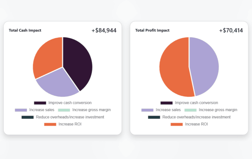Click the dark teal overheads swatch in Cash Impact legend
The width and height of the screenshot is (252, 159).
pos(27,117)
